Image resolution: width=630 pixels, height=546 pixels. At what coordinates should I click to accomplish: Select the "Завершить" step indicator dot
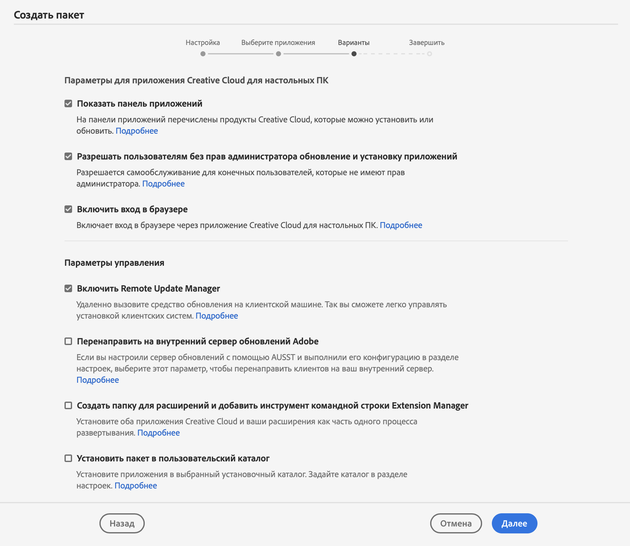click(x=430, y=54)
